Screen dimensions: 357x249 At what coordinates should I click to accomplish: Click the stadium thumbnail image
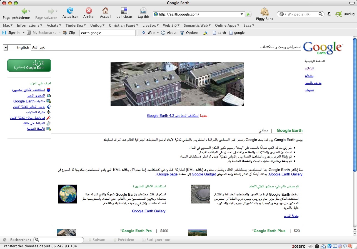[200, 194]
